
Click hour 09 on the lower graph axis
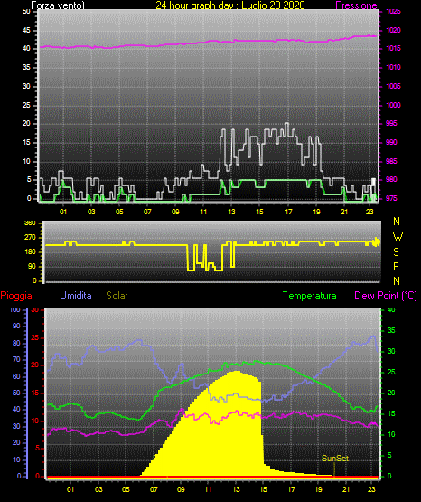[181, 489]
